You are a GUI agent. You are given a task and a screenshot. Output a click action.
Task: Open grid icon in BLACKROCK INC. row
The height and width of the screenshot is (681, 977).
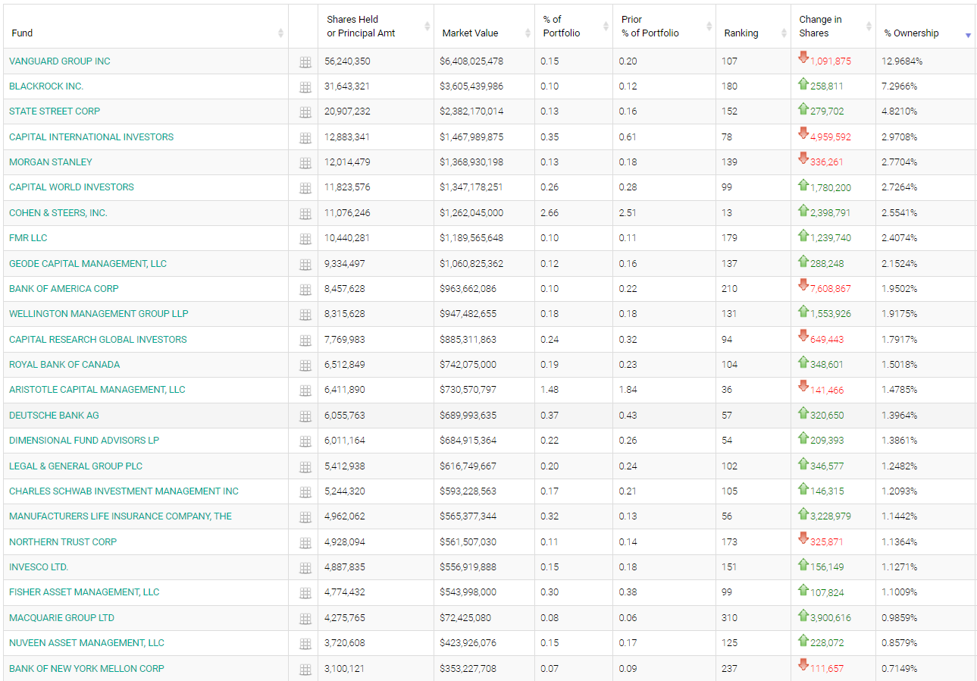tap(305, 87)
